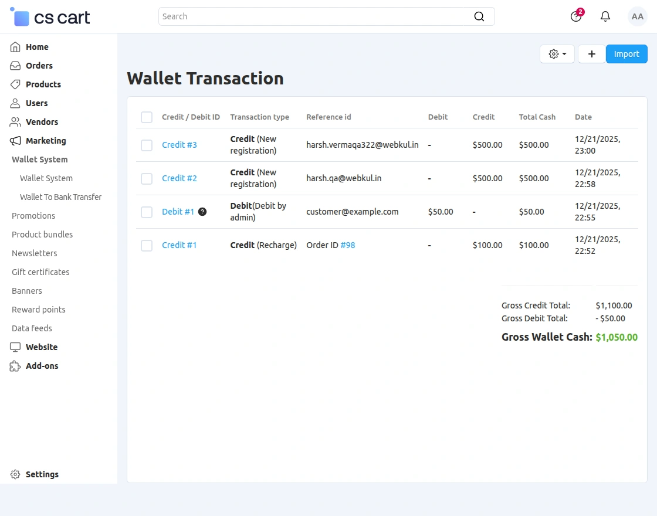Click the Import button
Viewport: 657px width, 516px height.
pyautogui.click(x=626, y=53)
